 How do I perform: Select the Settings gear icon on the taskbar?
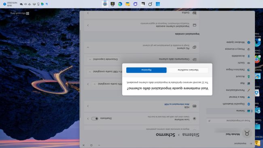105,4
